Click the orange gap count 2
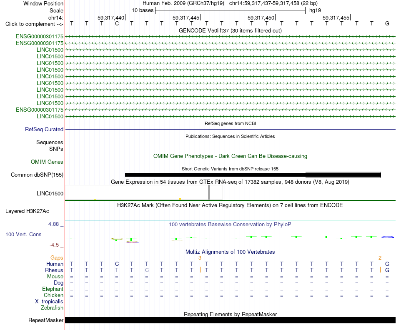Viewport: 396px width, 330px height. click(x=380, y=258)
